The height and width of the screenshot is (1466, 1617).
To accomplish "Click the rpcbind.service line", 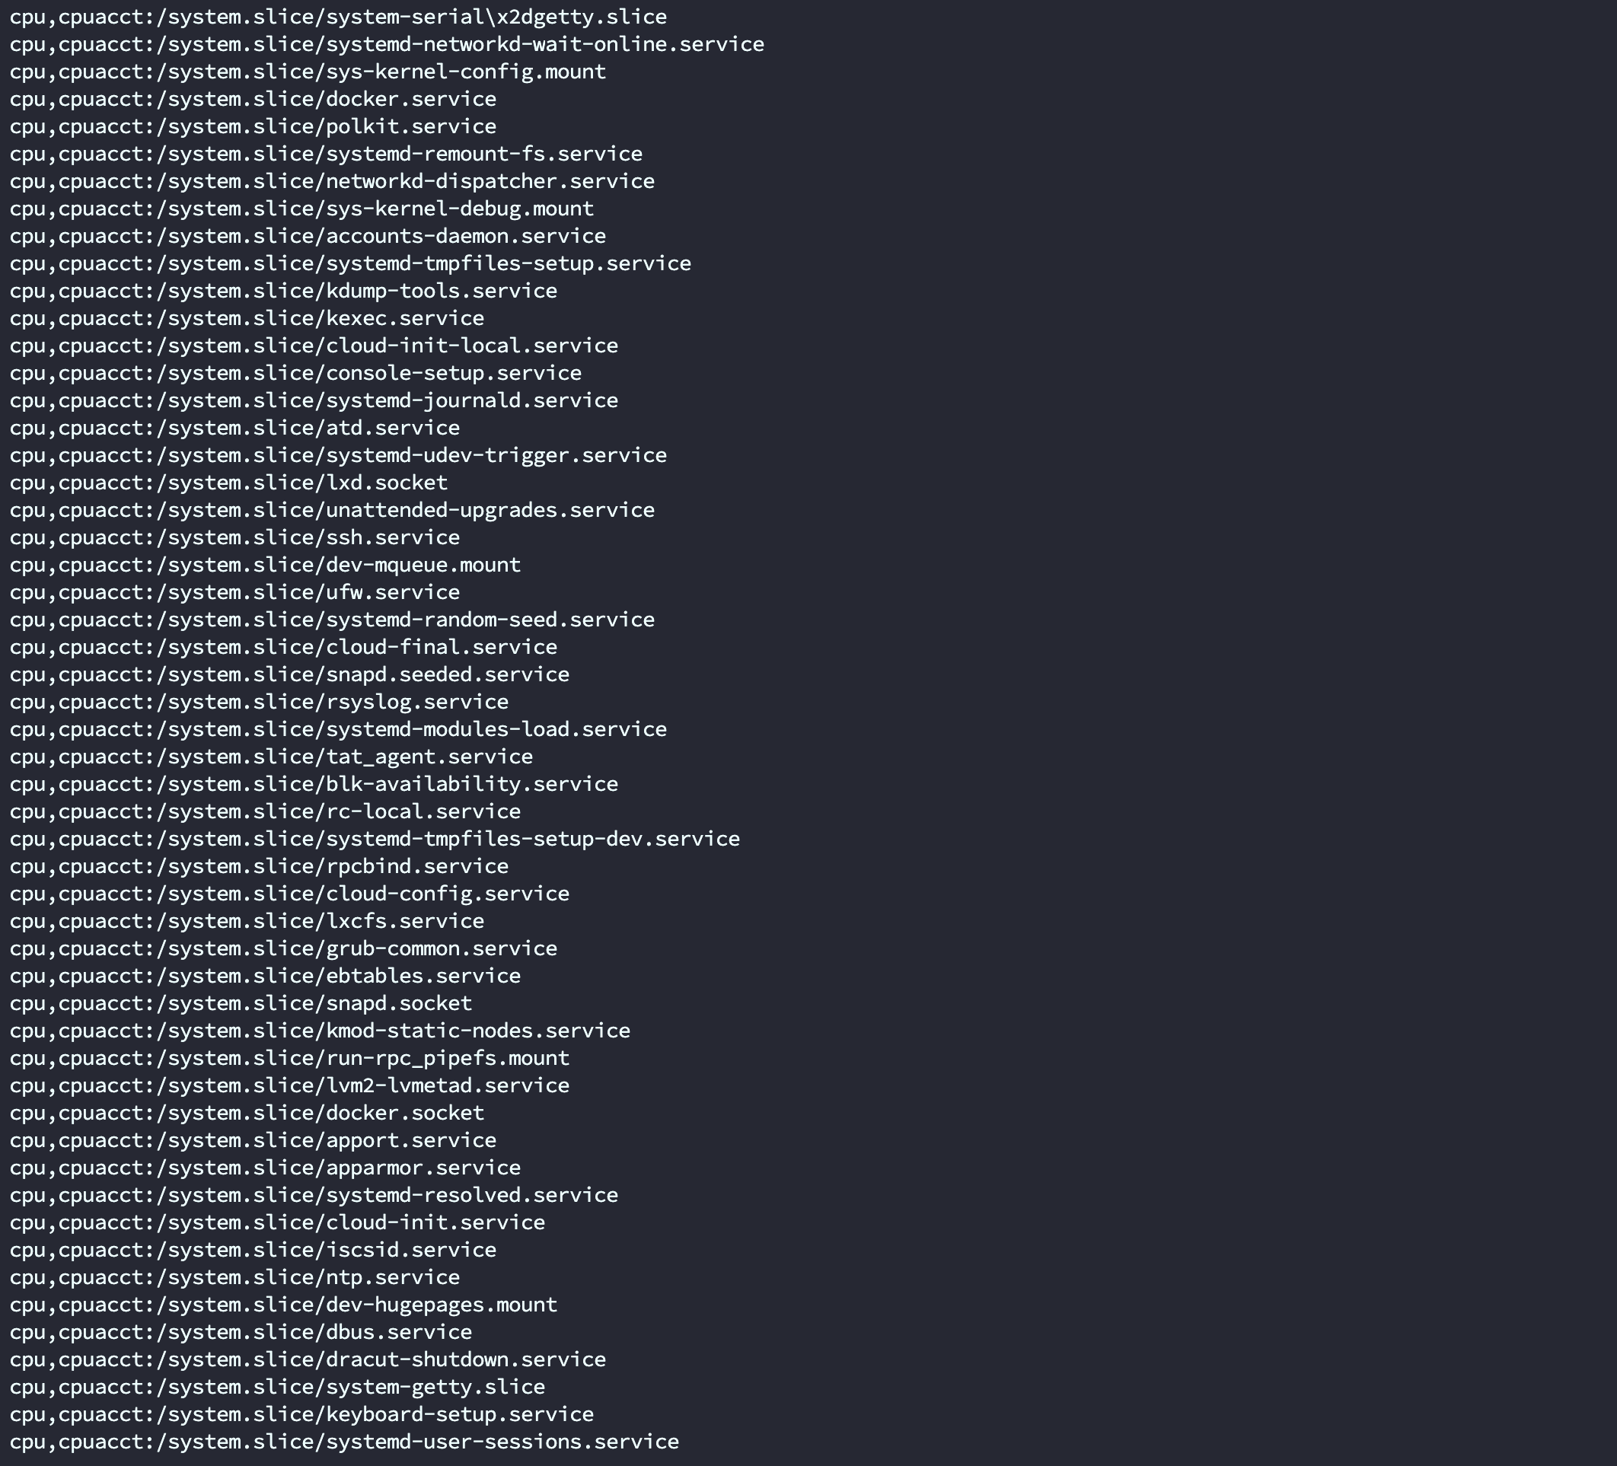I will pyautogui.click(x=259, y=867).
